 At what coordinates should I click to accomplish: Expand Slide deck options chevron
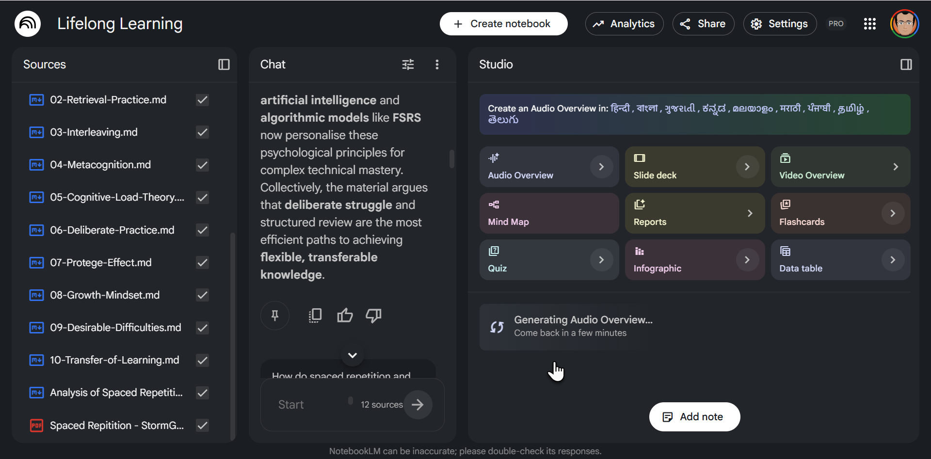pos(747,167)
